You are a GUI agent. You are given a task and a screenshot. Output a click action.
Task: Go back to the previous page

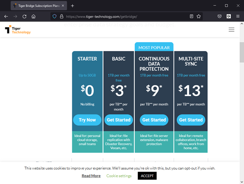(x=6, y=16)
